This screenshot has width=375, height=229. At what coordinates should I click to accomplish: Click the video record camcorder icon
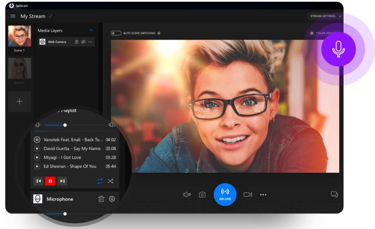pyautogui.click(x=248, y=195)
